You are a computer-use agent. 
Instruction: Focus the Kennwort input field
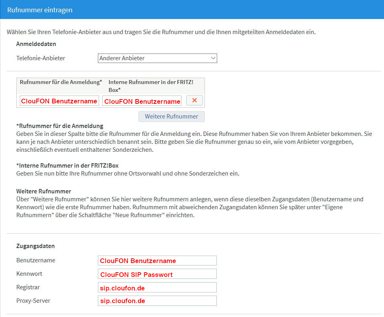click(157, 274)
